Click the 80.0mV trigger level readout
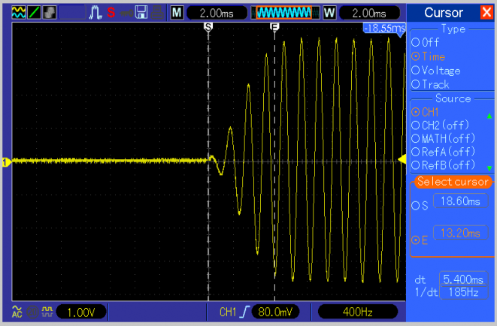This screenshot has height=326, width=497. click(x=276, y=311)
